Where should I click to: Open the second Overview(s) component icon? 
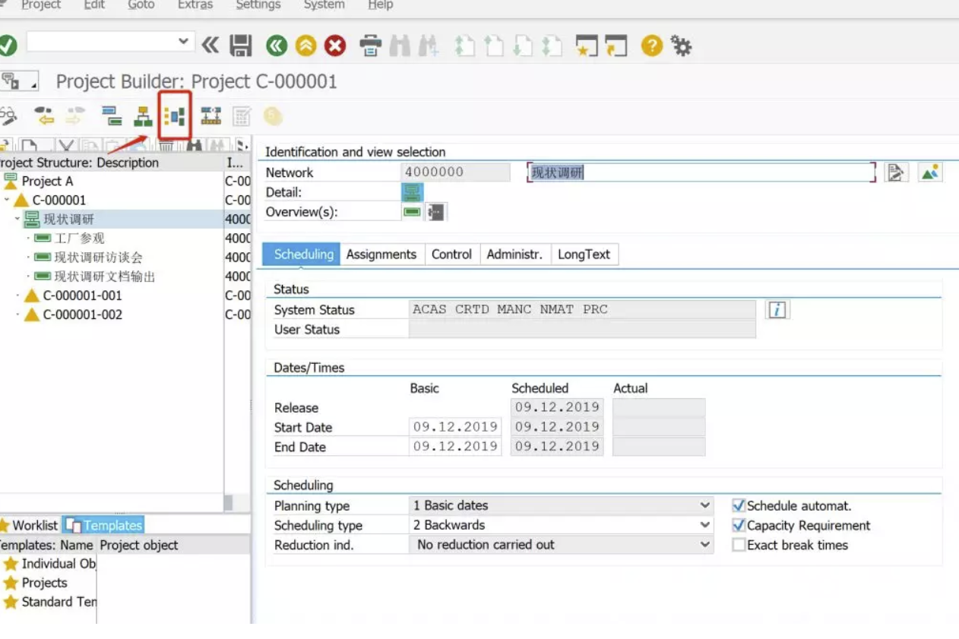tap(436, 212)
